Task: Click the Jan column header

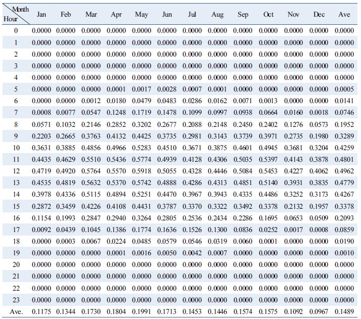Action: (41, 14)
